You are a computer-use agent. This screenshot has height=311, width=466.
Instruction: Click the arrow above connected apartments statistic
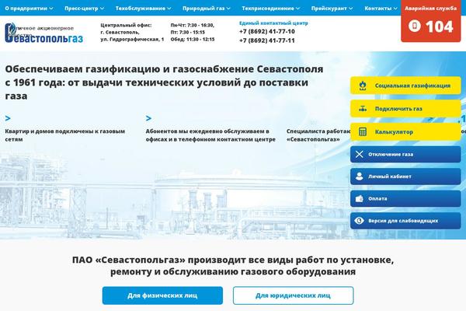(x=8, y=118)
